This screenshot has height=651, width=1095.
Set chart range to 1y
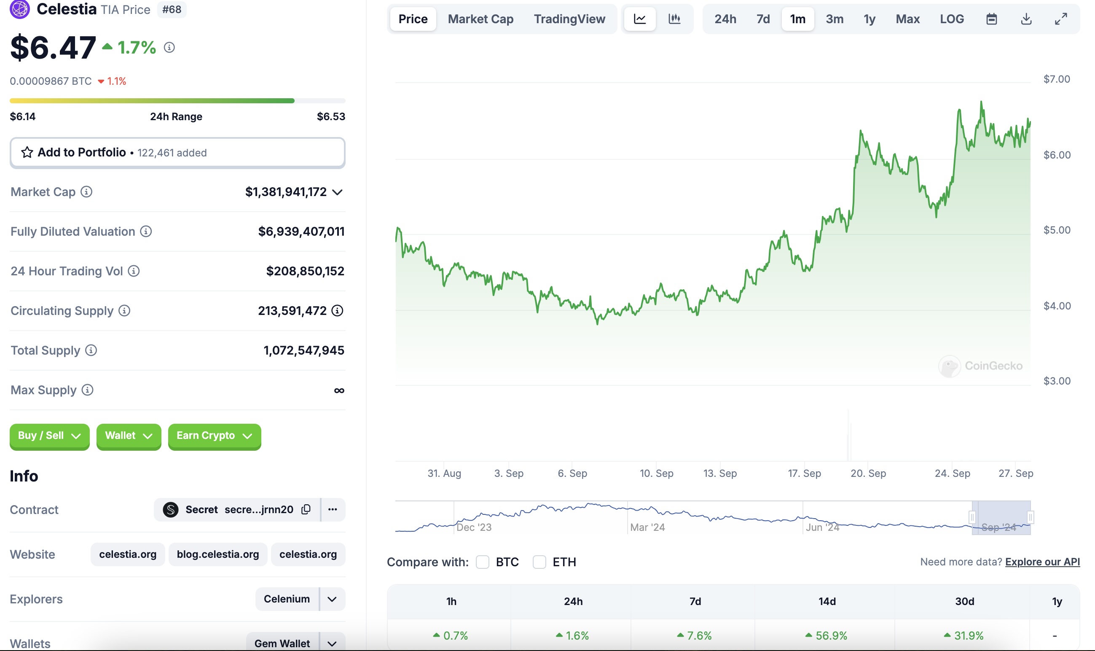(x=870, y=19)
